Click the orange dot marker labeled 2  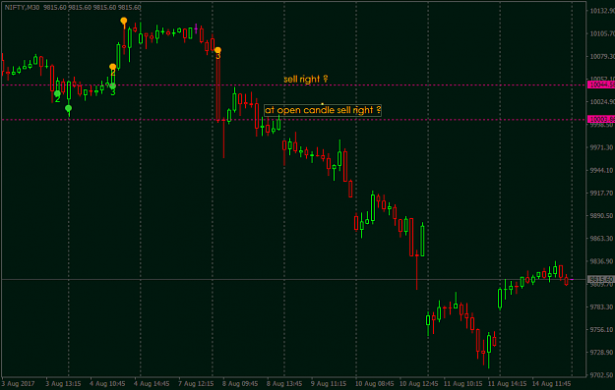[x=112, y=67]
